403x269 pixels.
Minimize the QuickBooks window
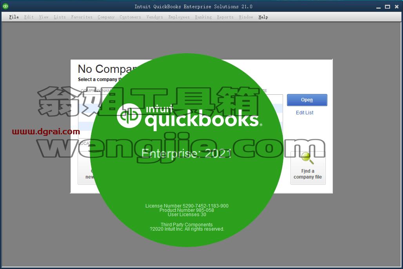tap(378, 7)
